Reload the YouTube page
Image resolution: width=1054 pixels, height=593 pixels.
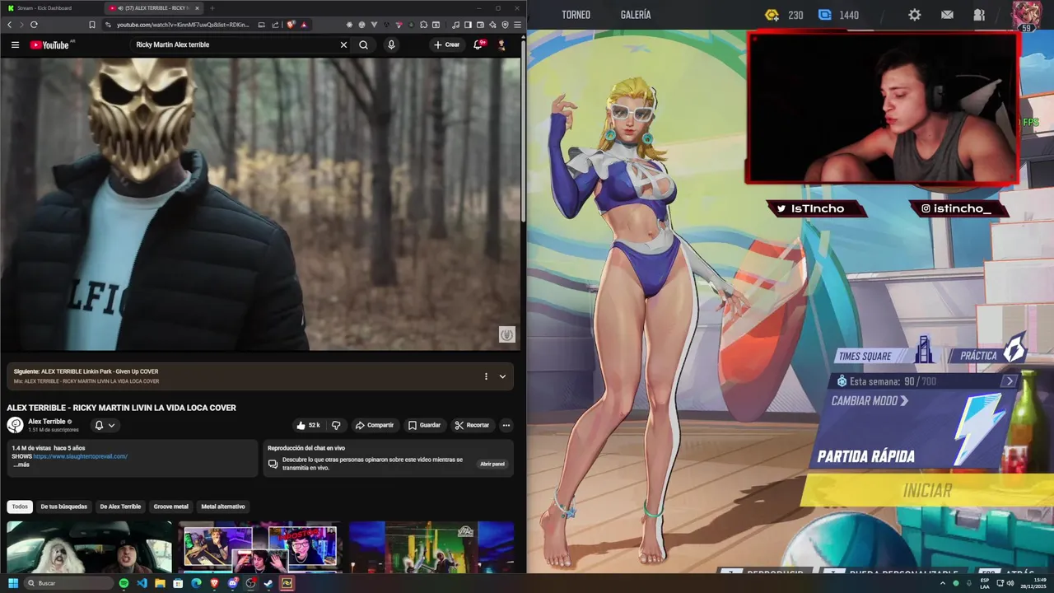click(x=34, y=25)
